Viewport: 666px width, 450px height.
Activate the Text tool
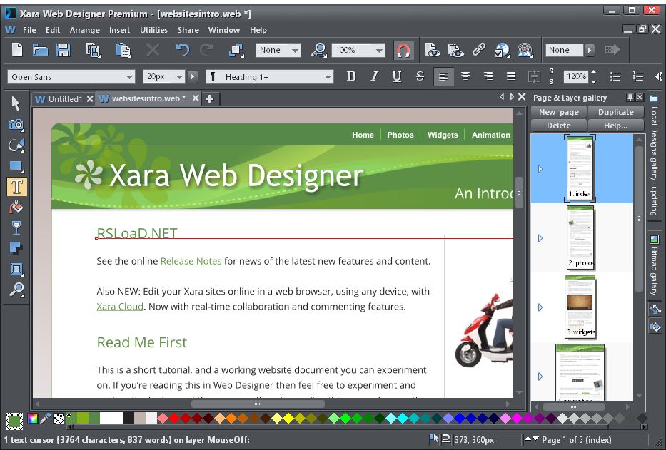16,187
